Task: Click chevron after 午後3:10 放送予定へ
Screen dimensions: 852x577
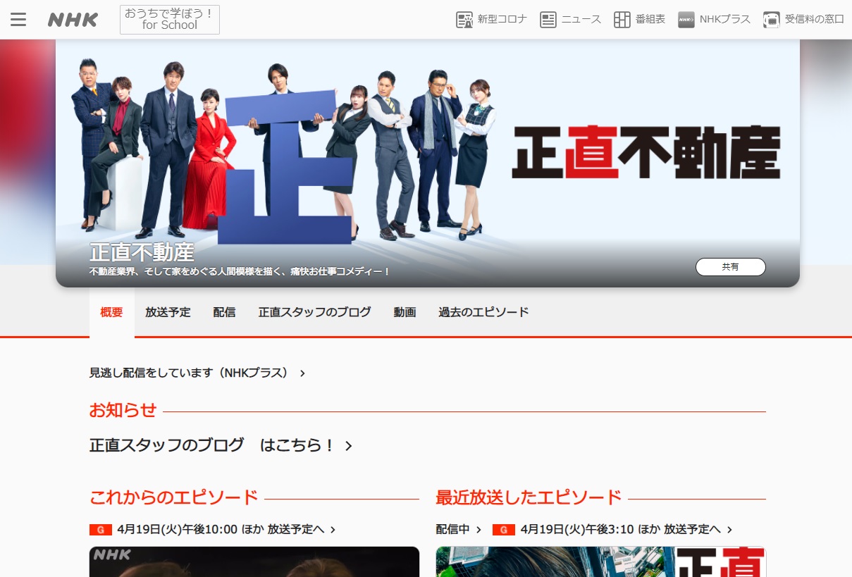Action: (x=729, y=530)
